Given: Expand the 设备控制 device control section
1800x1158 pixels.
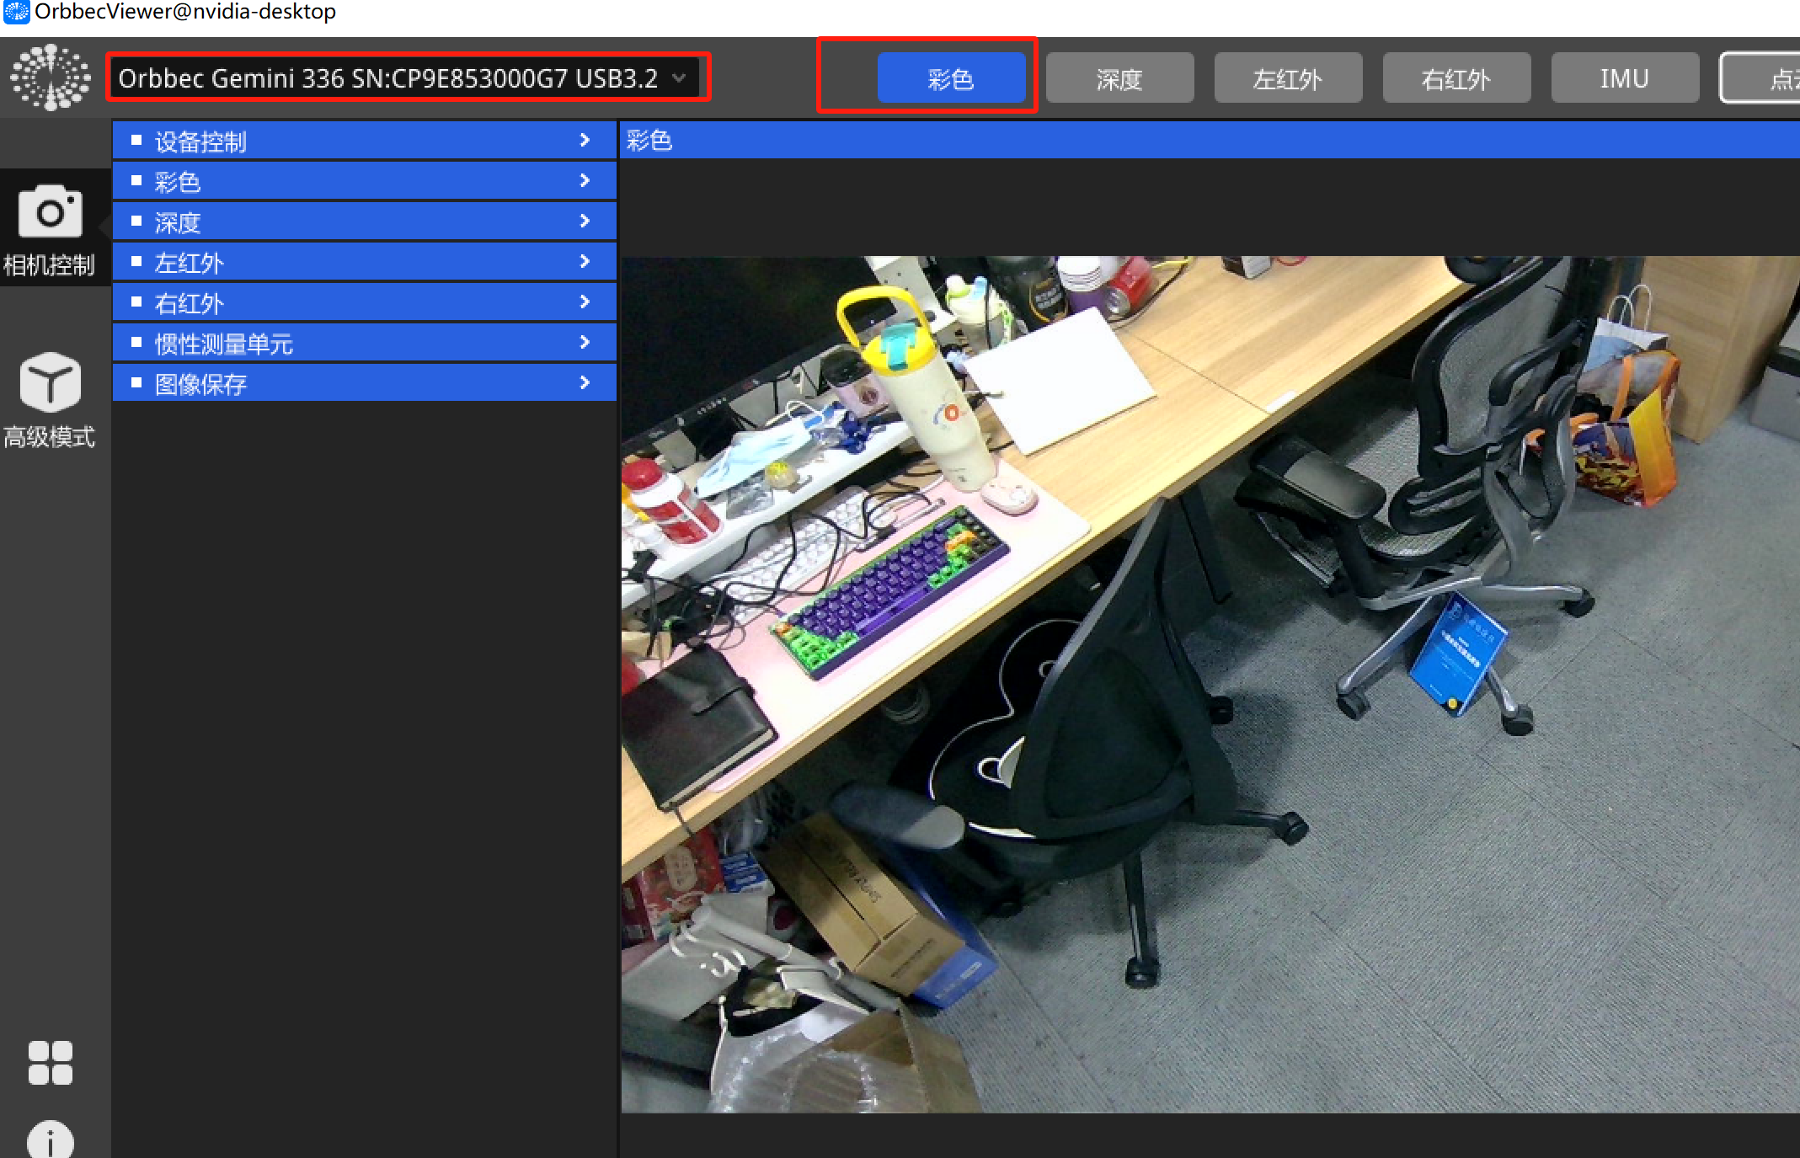Looking at the screenshot, I should [x=364, y=141].
